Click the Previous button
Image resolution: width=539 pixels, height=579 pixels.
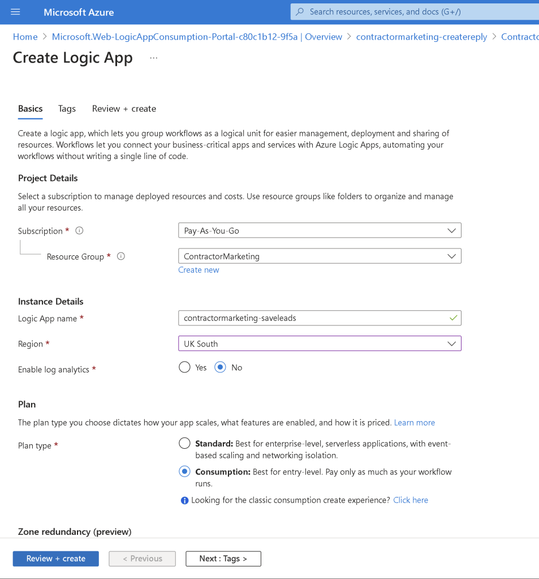coord(142,559)
